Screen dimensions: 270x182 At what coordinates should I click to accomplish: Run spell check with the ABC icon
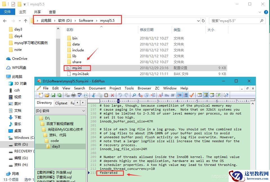point(80,95)
